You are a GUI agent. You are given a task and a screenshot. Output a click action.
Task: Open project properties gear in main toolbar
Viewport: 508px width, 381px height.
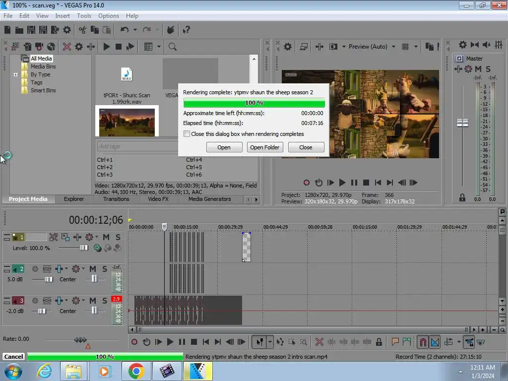(67, 30)
